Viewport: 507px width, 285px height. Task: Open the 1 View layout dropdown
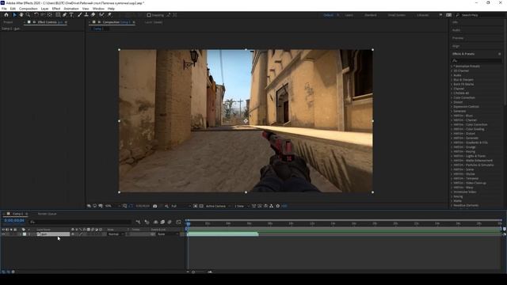[242, 206]
